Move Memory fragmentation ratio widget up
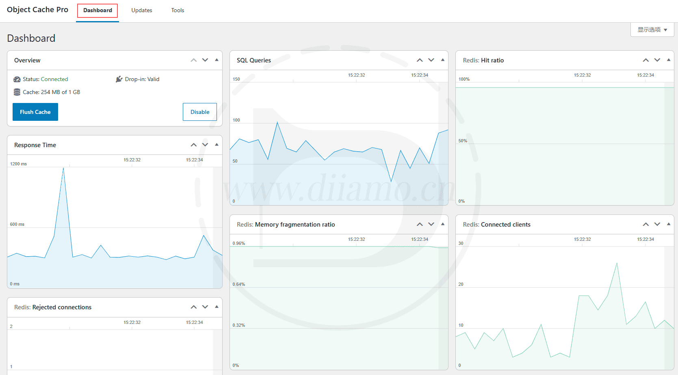 (x=420, y=224)
